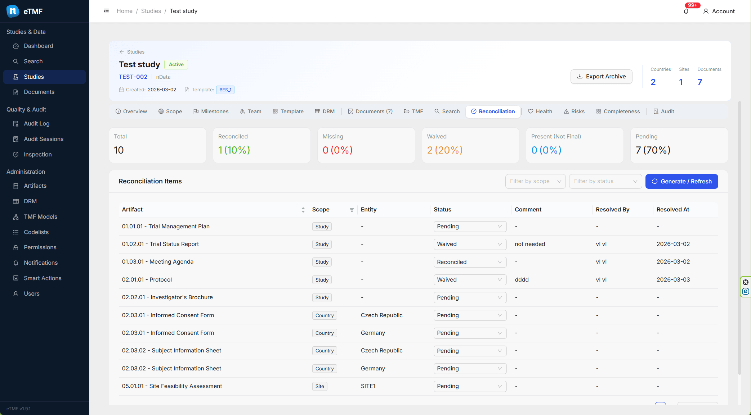Click the DRM table icon in sidebar
This screenshot has height=415, width=751.
click(x=16, y=201)
